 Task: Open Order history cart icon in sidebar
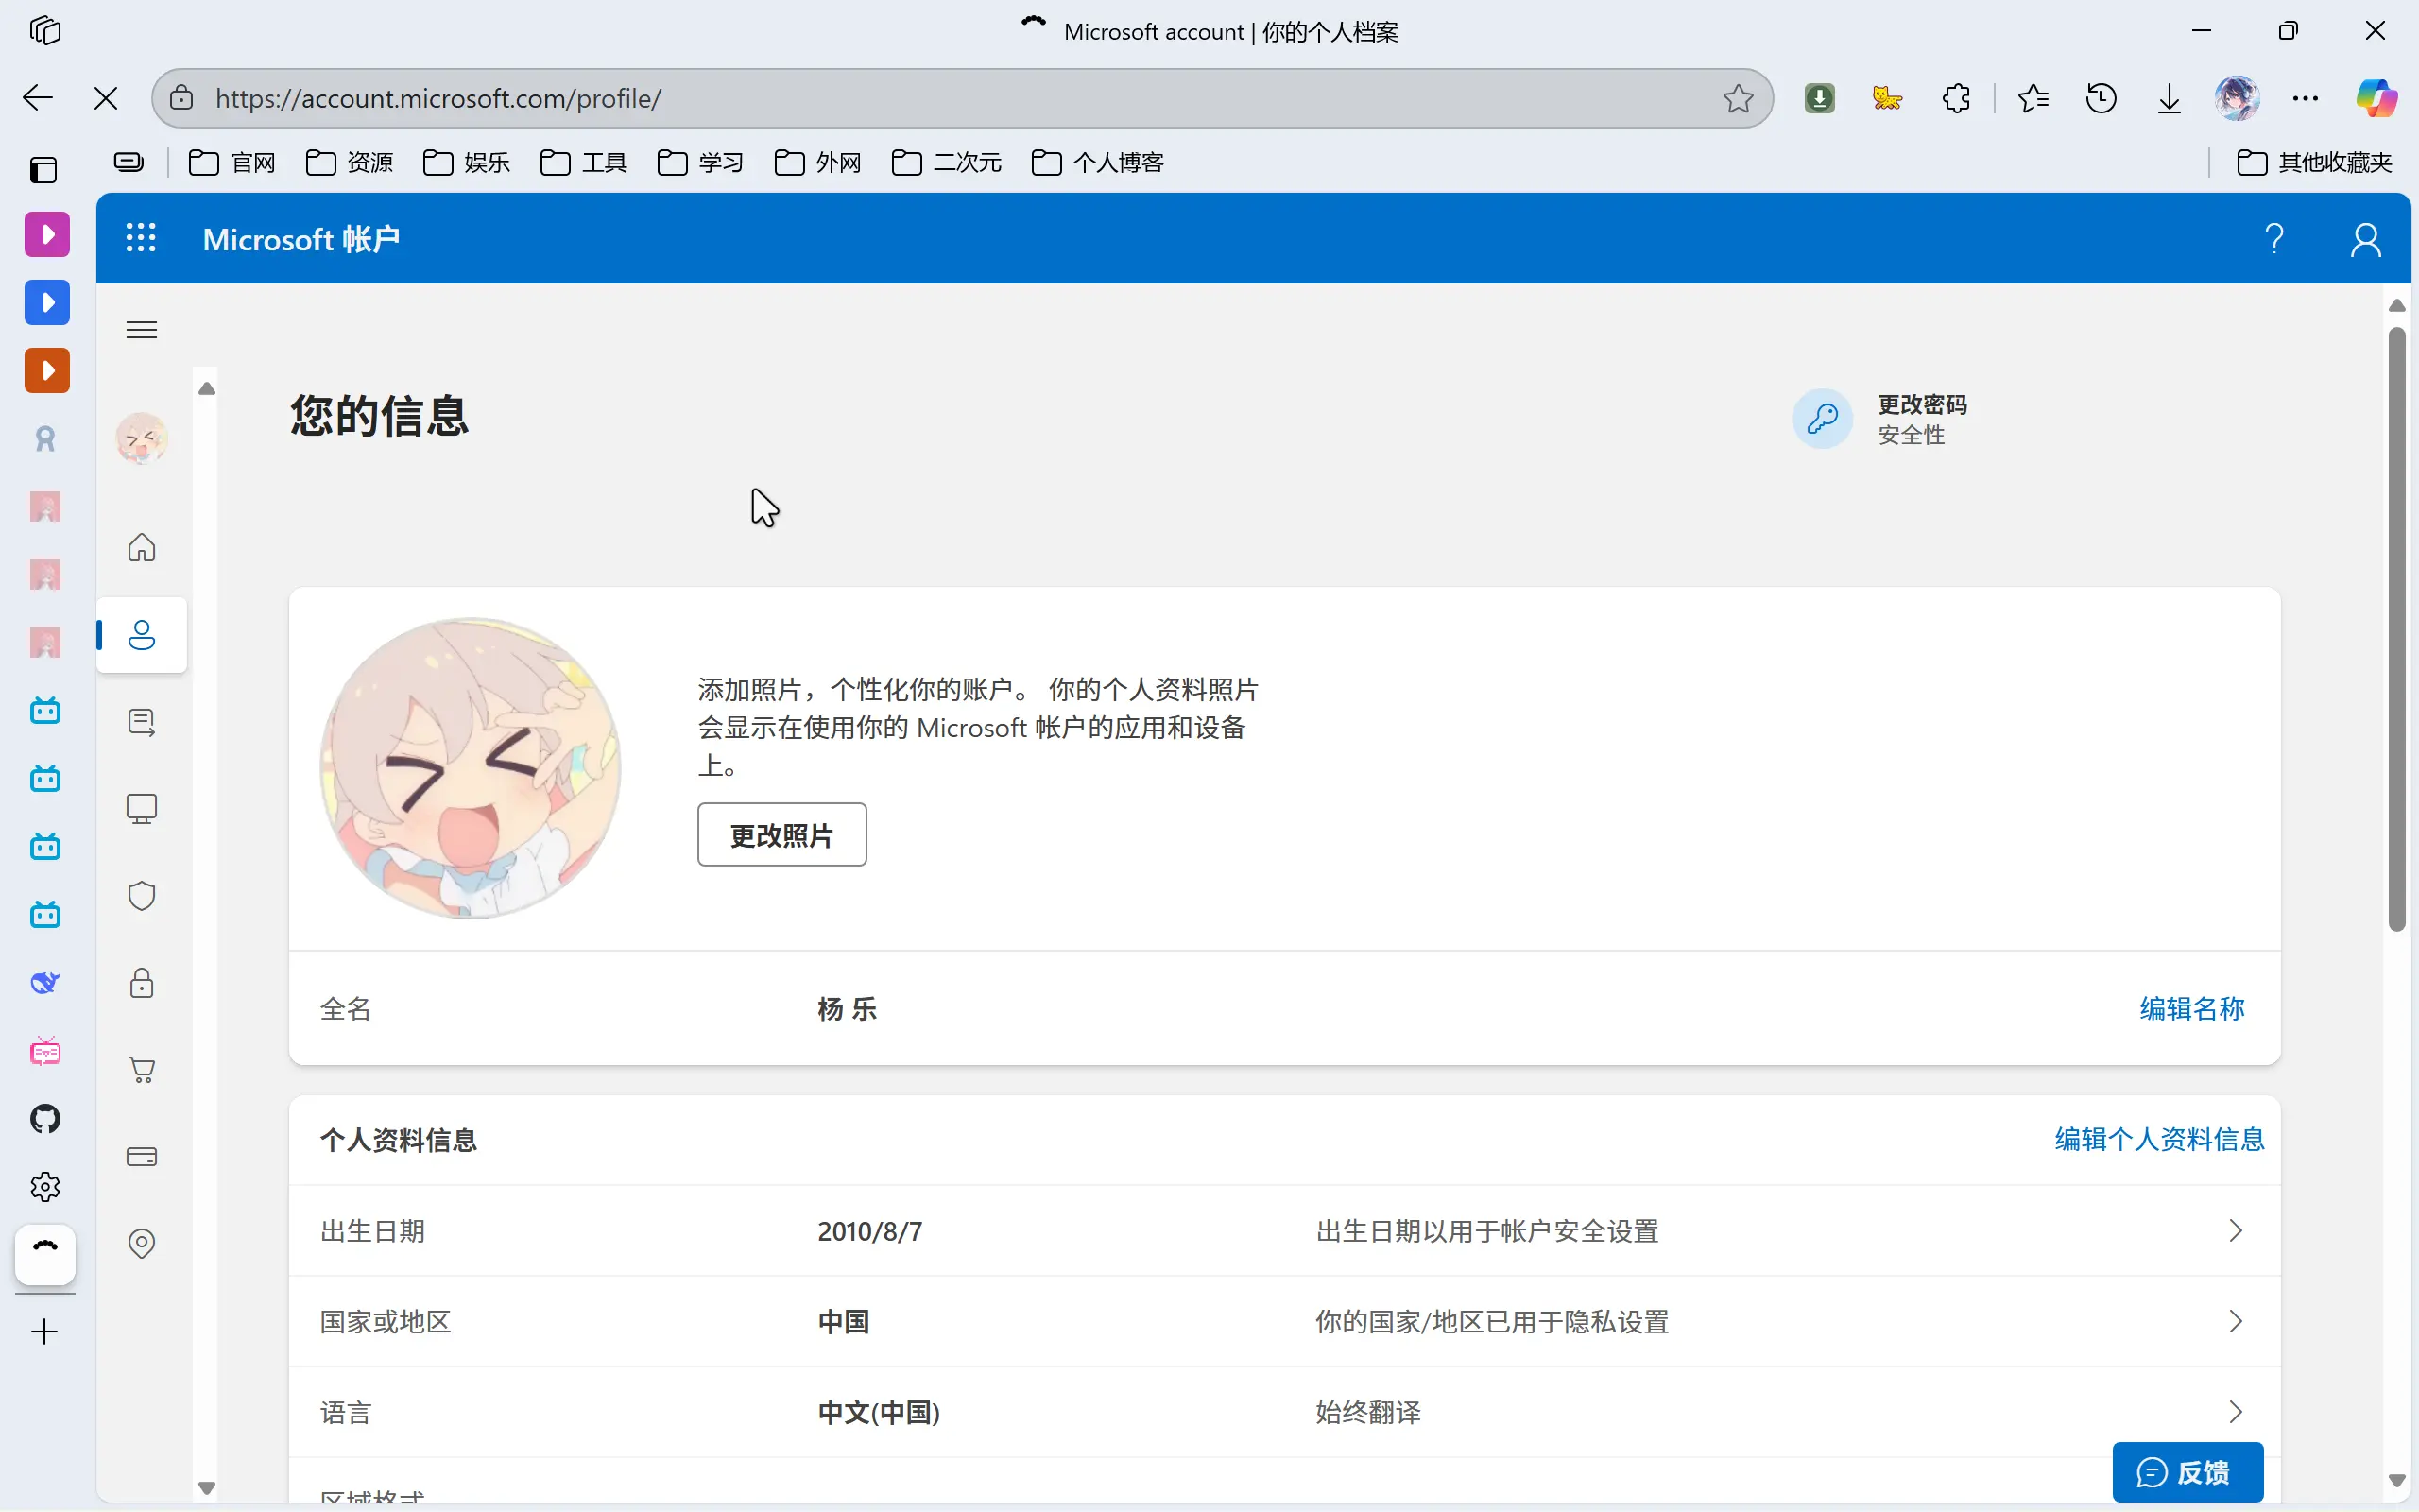(x=142, y=1070)
